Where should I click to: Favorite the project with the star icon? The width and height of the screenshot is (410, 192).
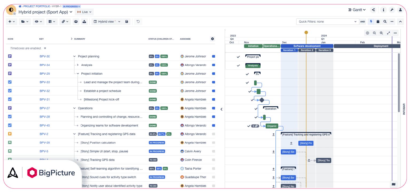14,13
